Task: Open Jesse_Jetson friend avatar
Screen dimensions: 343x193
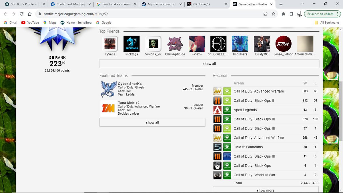Action: [x=283, y=44]
